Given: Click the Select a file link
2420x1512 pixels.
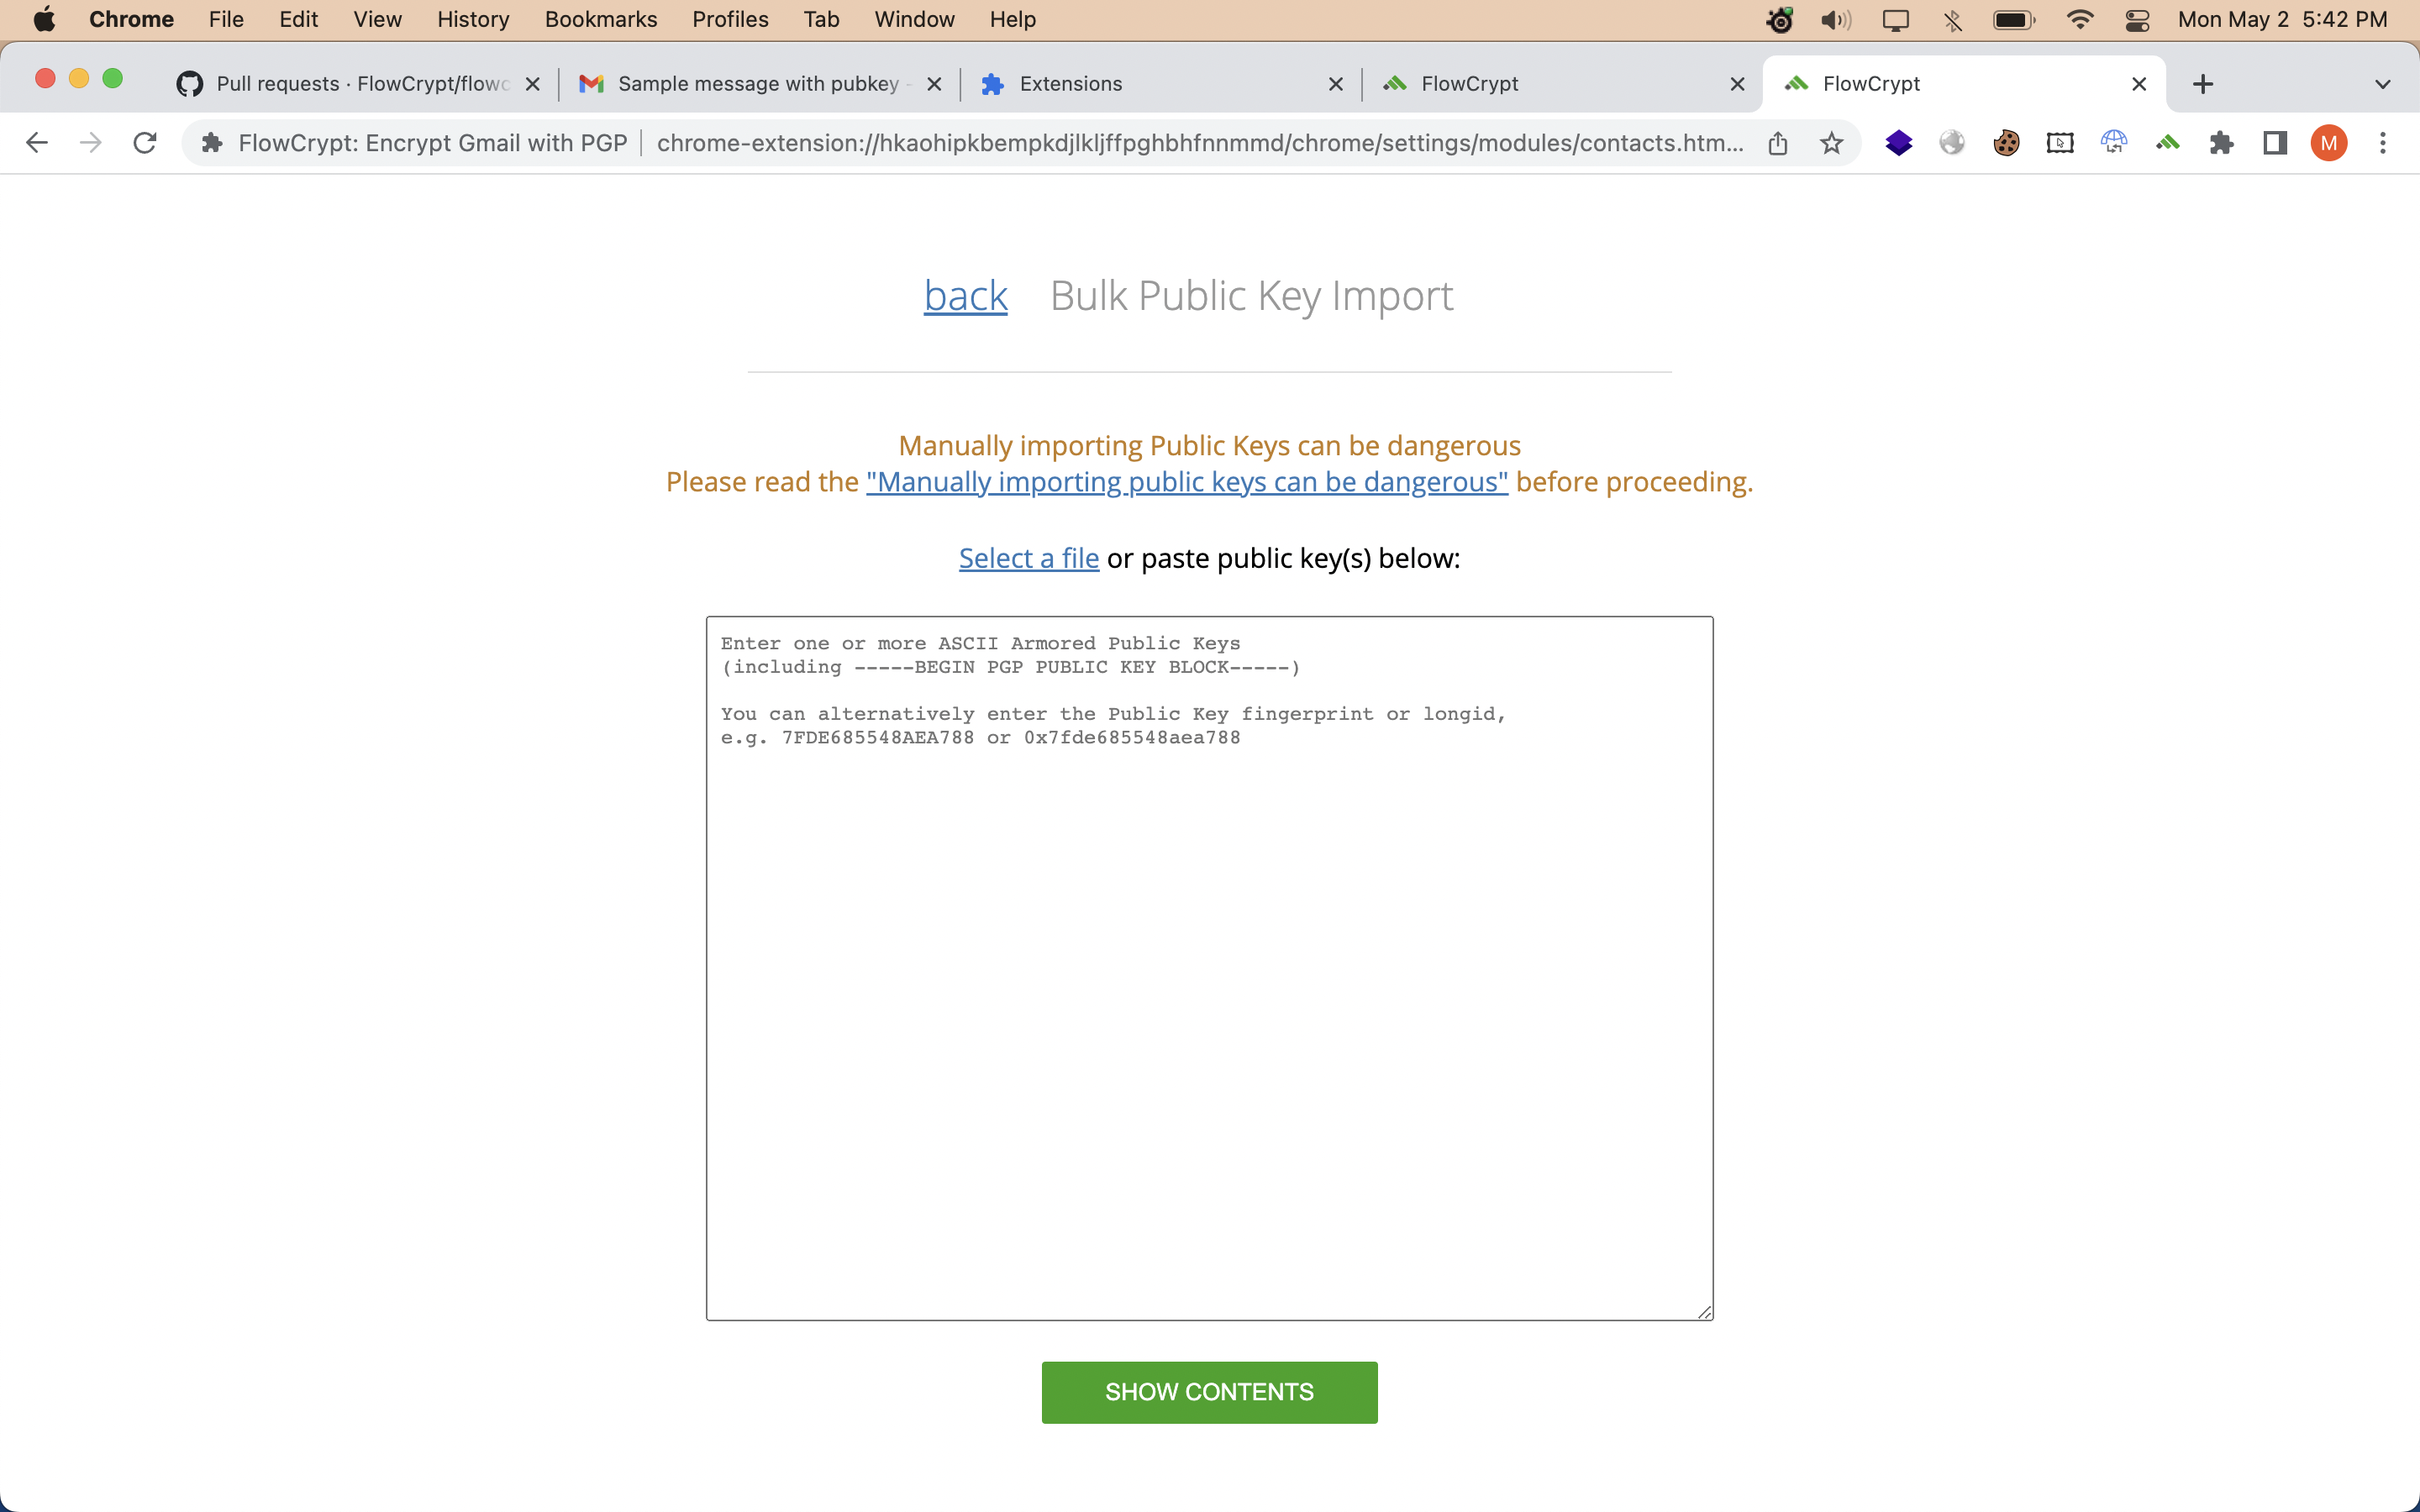Looking at the screenshot, I should pos(1028,558).
